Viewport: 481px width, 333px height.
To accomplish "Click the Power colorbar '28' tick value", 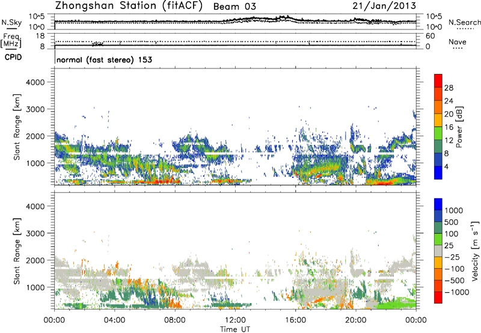I will tap(449, 88).
